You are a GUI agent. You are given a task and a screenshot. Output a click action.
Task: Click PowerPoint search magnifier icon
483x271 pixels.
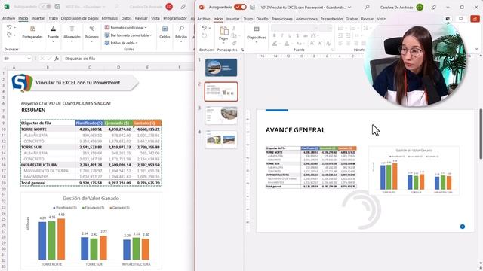[367, 7]
